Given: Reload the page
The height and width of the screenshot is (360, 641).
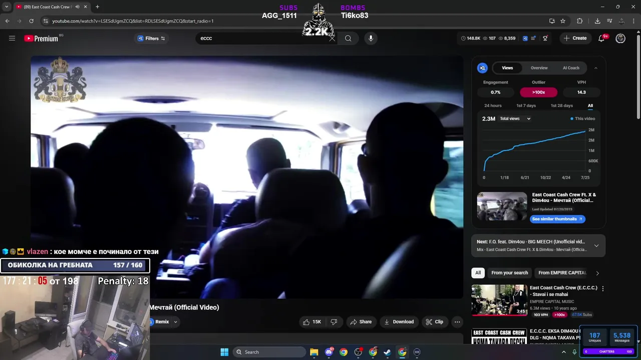Looking at the screenshot, I should (31, 21).
